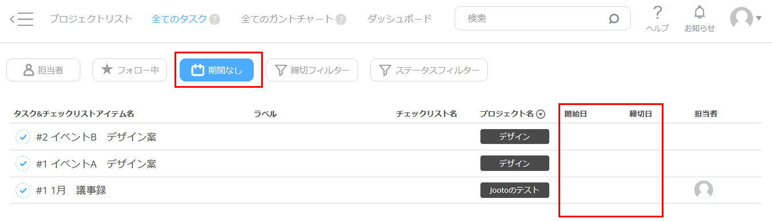The image size is (772, 222).
Task: Click help badge next to 全てのタスク
Action: coord(215,20)
